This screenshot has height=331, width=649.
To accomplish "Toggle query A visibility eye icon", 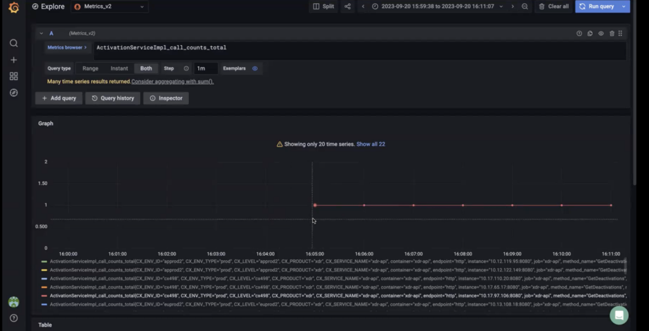I will pos(600,33).
